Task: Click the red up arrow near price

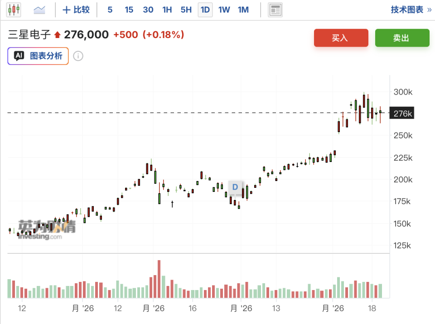Action: pos(58,35)
